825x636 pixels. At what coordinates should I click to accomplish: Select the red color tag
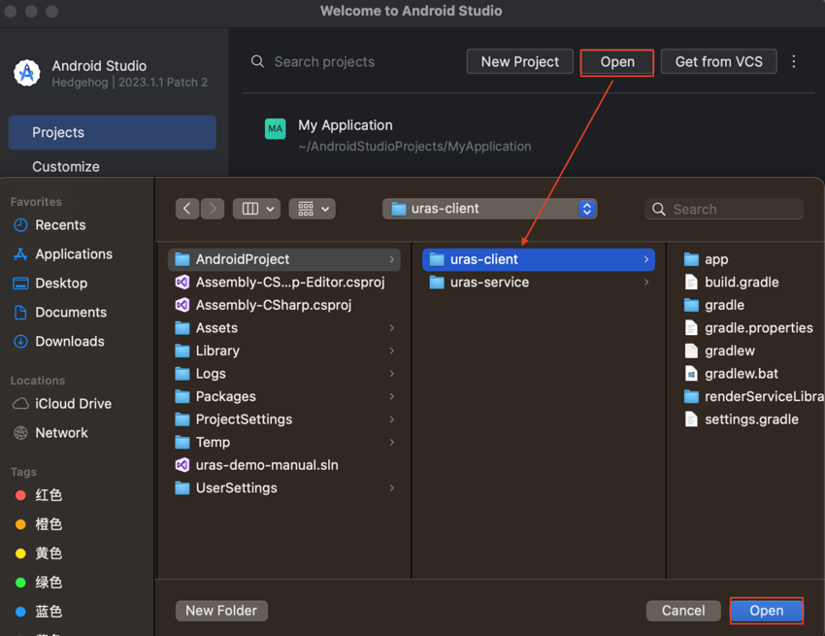coord(49,495)
